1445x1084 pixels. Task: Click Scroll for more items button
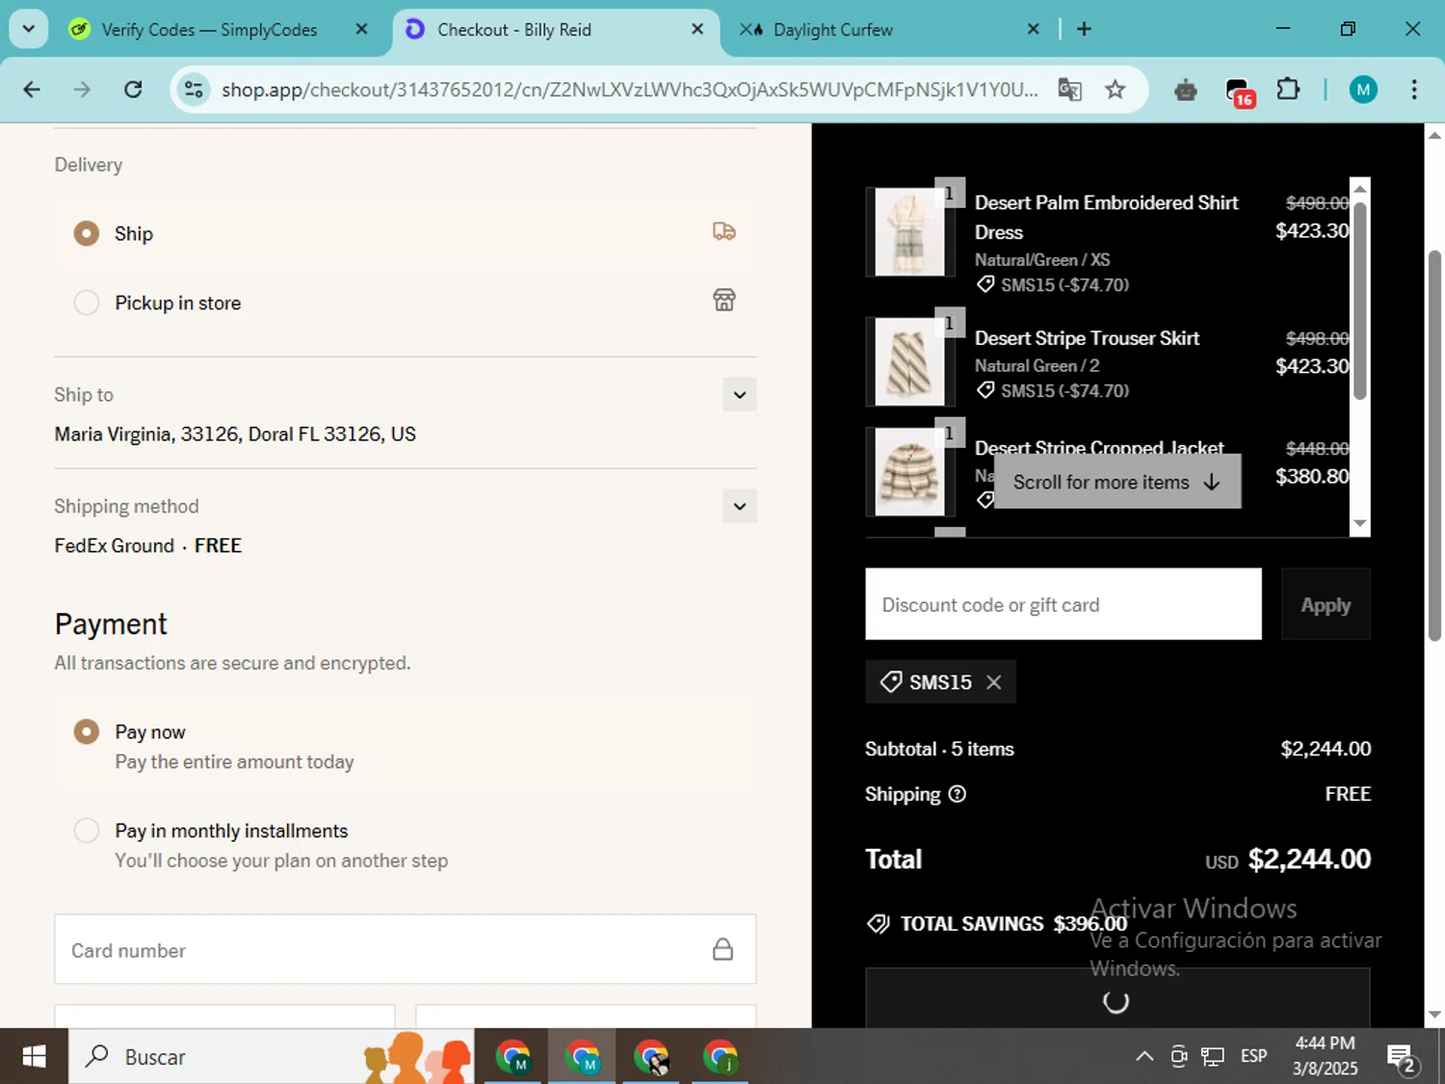pyautogui.click(x=1117, y=482)
